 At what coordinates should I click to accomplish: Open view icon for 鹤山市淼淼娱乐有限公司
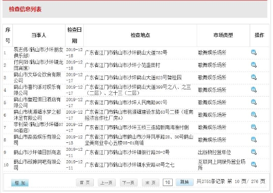pyautogui.click(x=254, y=139)
